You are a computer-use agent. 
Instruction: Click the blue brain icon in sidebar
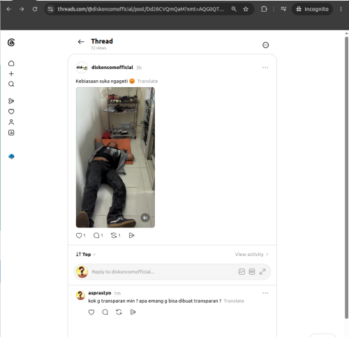pyautogui.click(x=11, y=156)
